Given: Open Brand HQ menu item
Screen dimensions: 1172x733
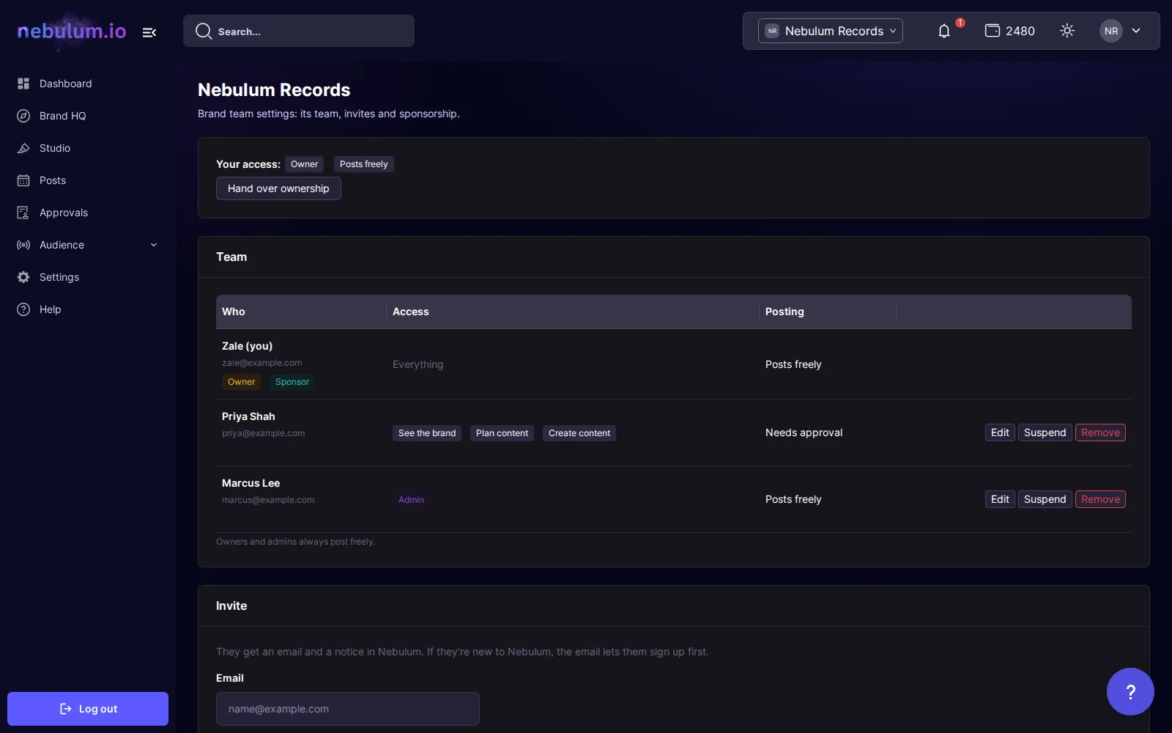Looking at the screenshot, I should point(88,116).
